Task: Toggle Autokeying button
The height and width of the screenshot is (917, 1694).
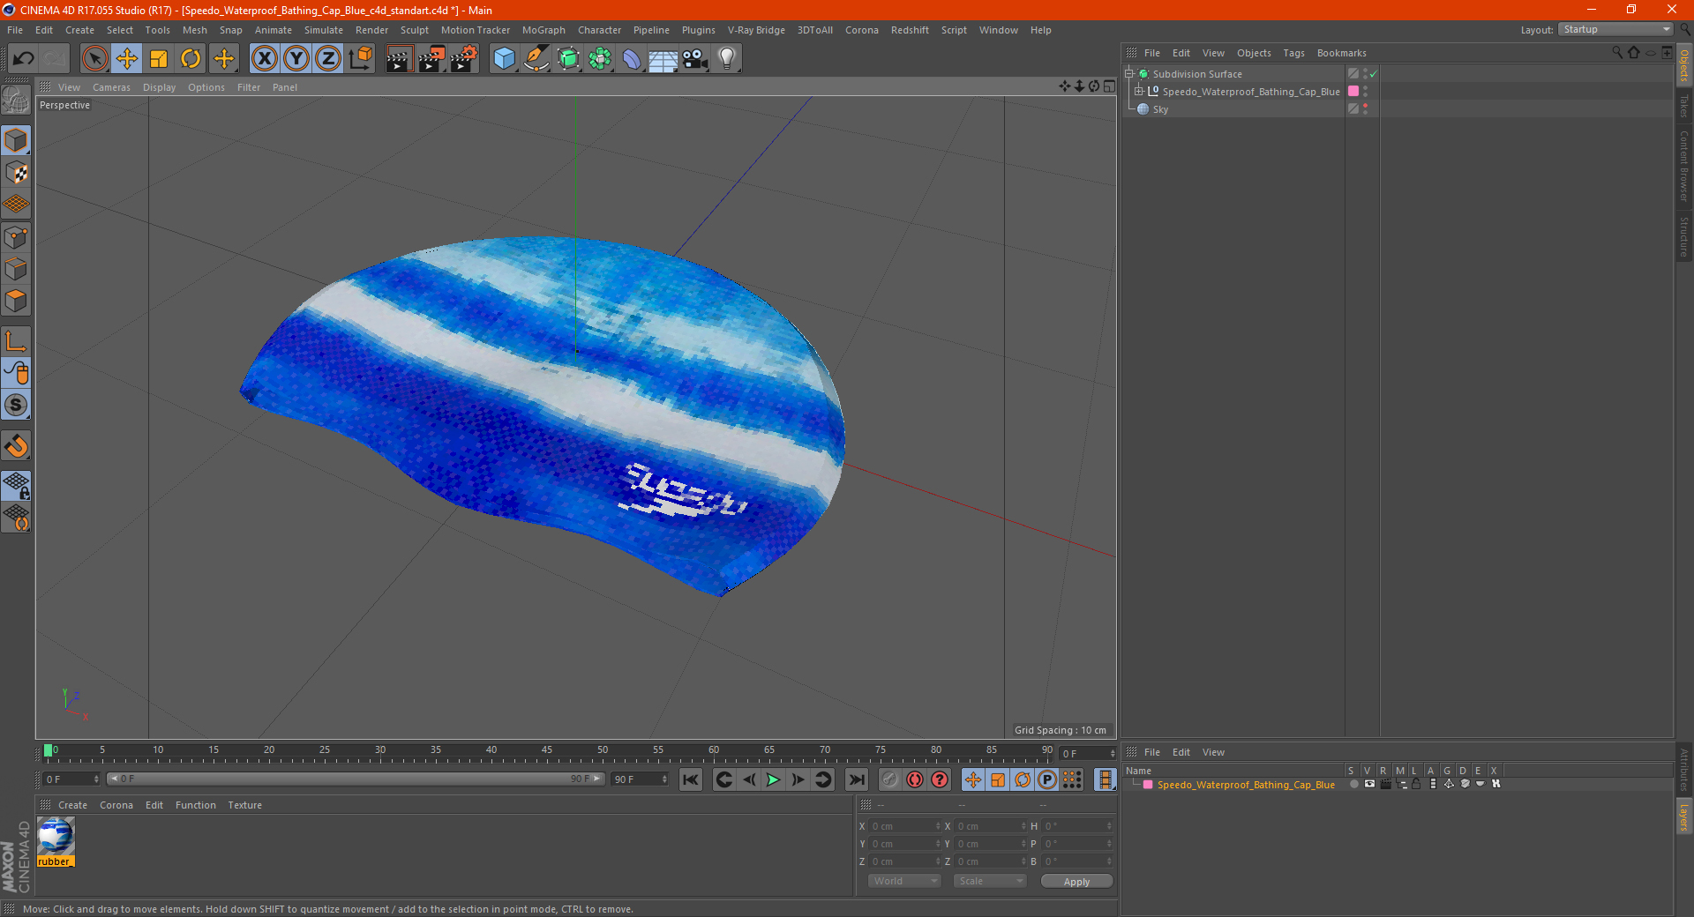Action: 915,779
